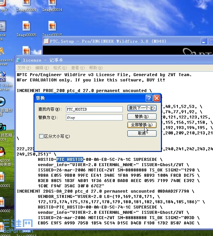Close the Replace dialog with the X

point(157,98)
